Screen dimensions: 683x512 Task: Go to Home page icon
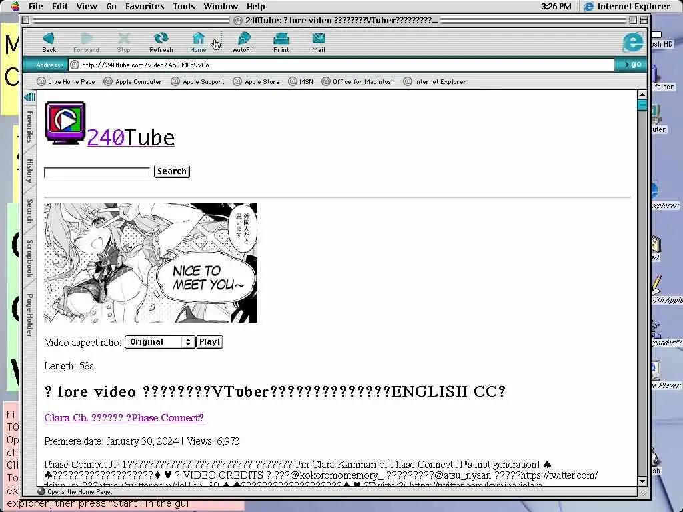pos(198,42)
